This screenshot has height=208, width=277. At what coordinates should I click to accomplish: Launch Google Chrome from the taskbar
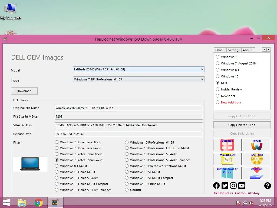tap(38, 203)
